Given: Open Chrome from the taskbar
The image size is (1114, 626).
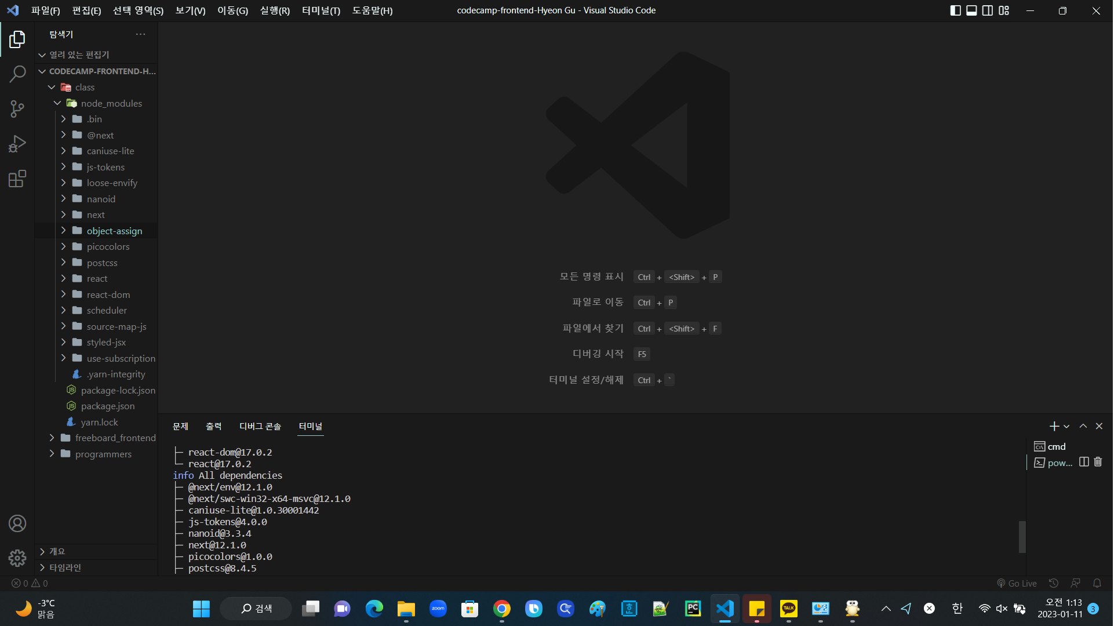Looking at the screenshot, I should [502, 609].
